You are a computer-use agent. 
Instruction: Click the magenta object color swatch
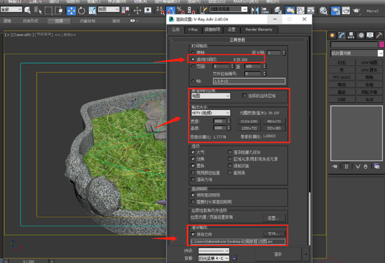381,45
